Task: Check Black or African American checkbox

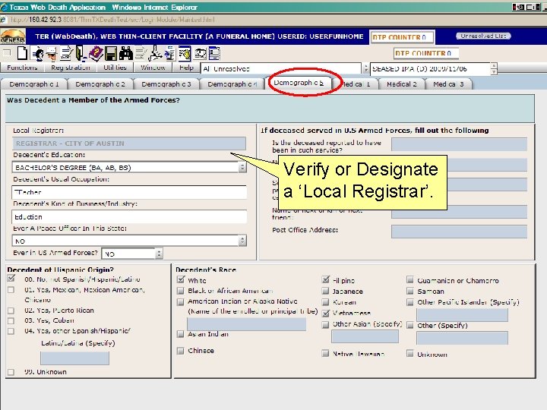Action: 181,290
